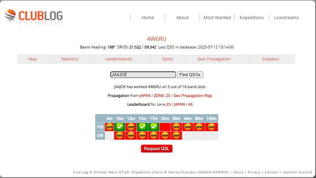Open leaderboard for zone 25 link

168,104
